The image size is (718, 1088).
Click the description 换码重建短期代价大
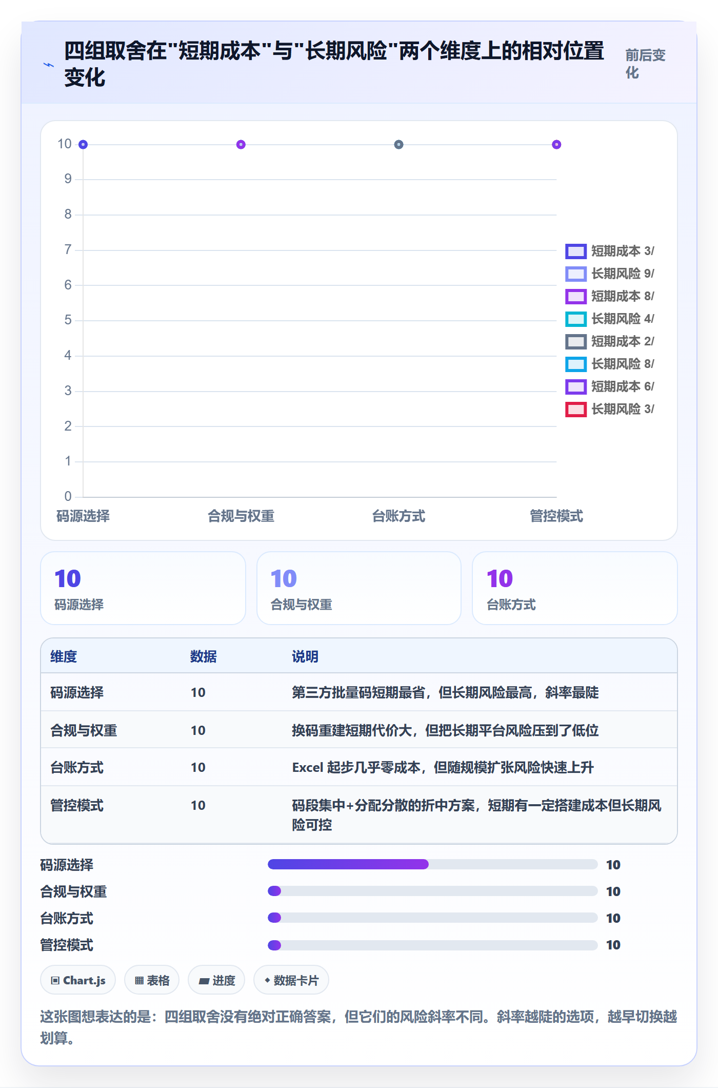445,730
